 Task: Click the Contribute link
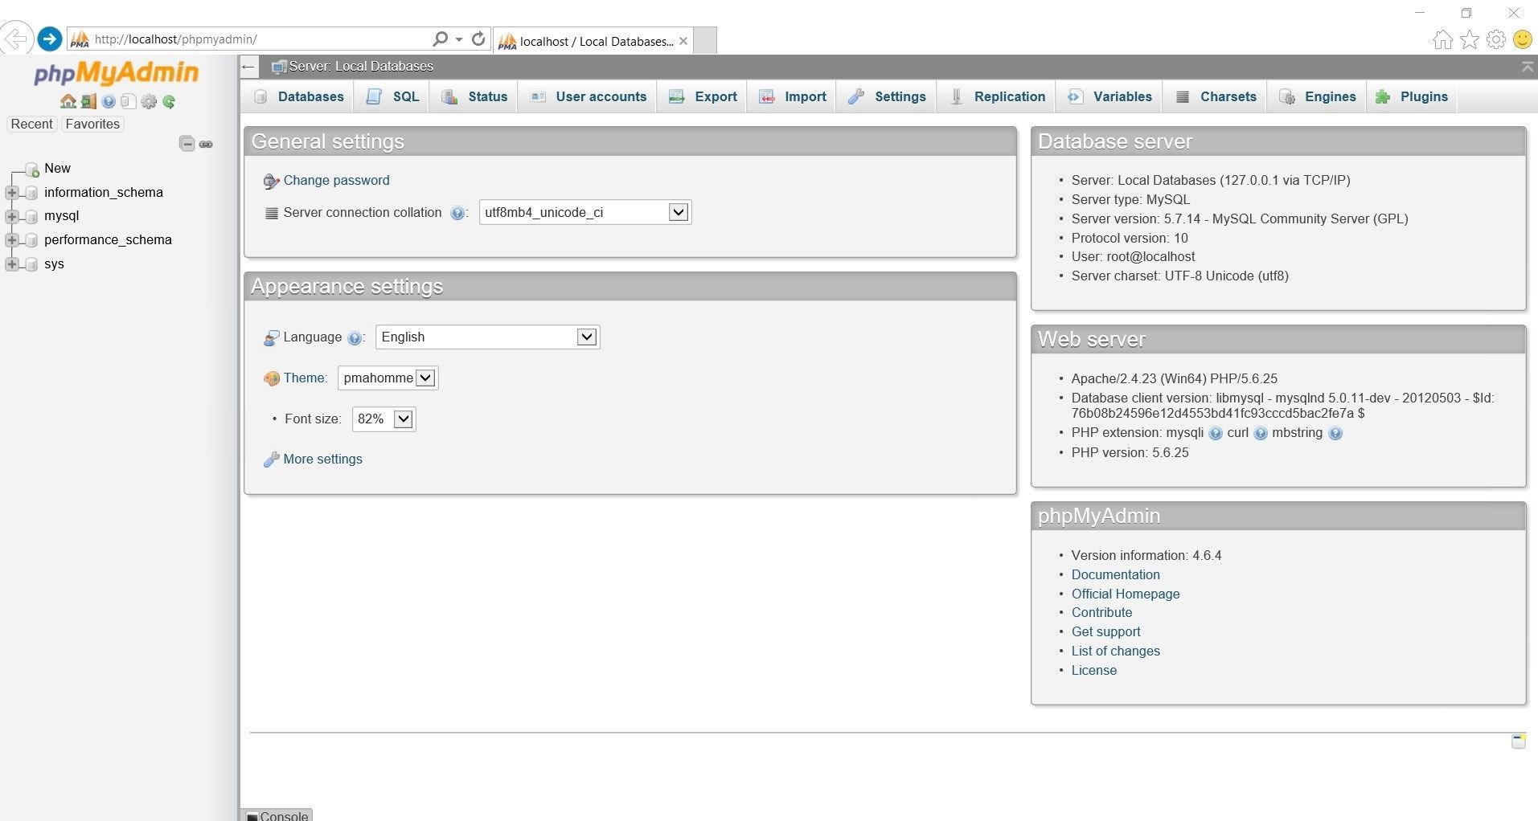(1101, 613)
